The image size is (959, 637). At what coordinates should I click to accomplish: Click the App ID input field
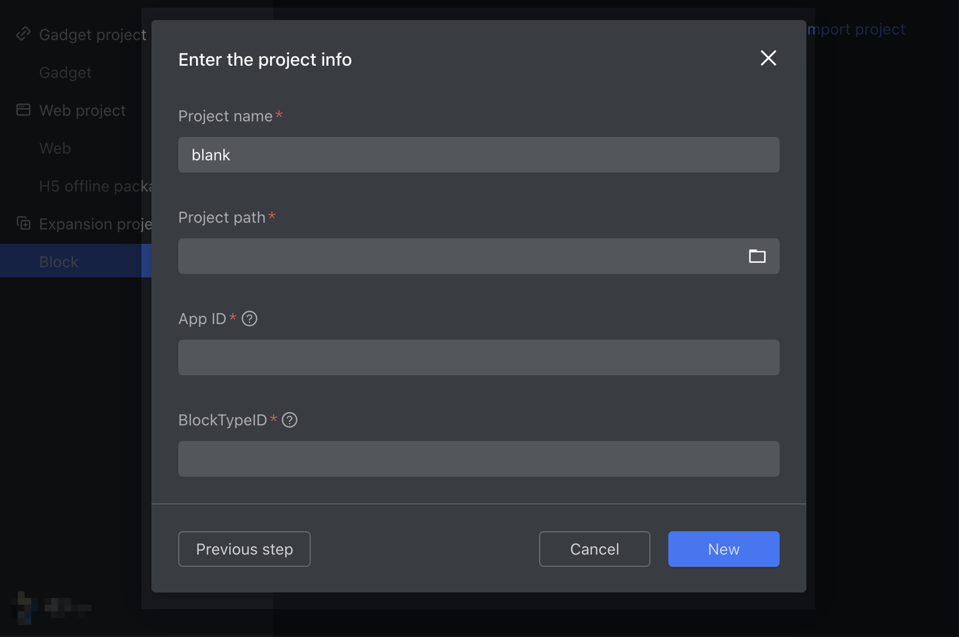478,357
